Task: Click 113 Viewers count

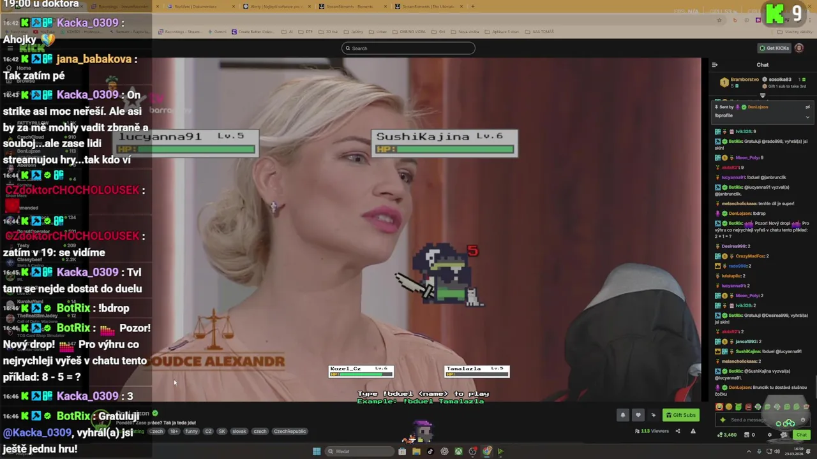Action: [654, 431]
